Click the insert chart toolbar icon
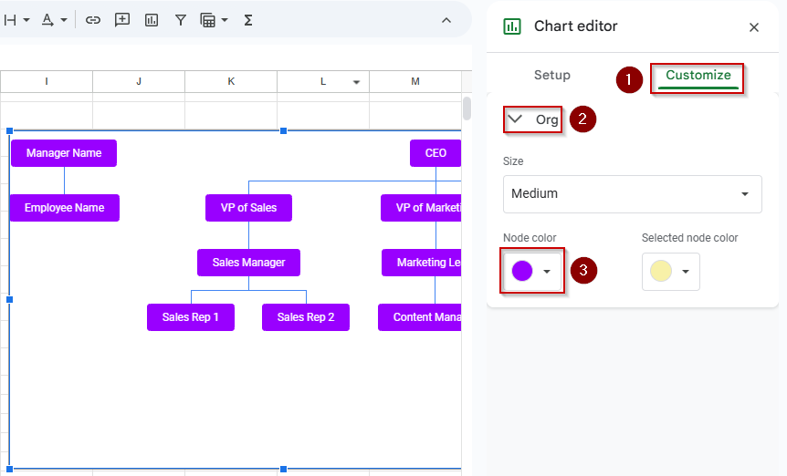The image size is (787, 476). coord(151,20)
